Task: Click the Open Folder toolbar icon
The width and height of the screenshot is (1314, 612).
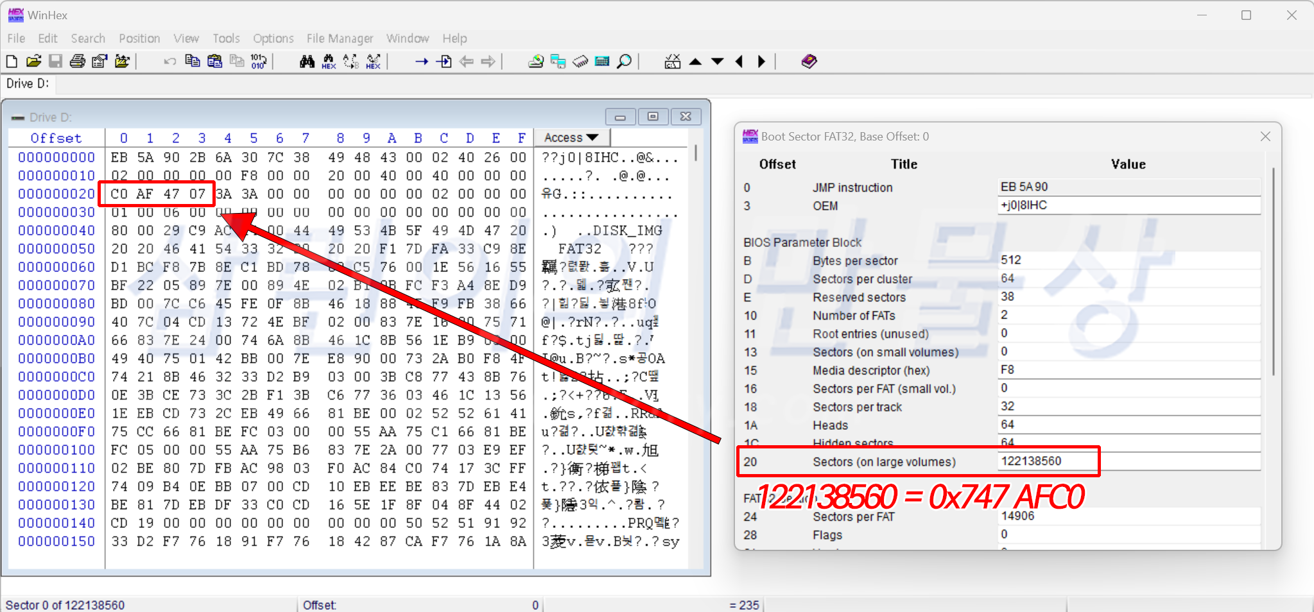Action: tap(122, 62)
